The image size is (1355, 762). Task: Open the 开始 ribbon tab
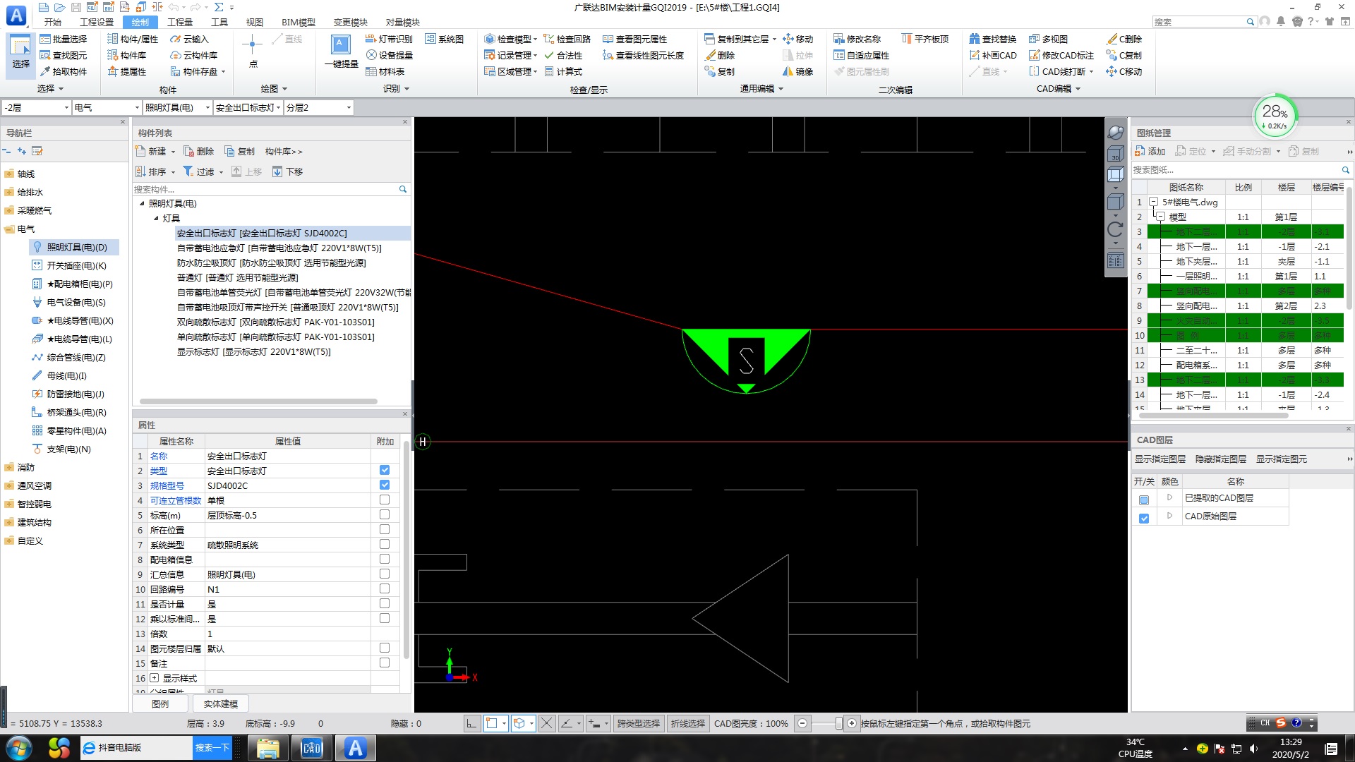point(52,22)
